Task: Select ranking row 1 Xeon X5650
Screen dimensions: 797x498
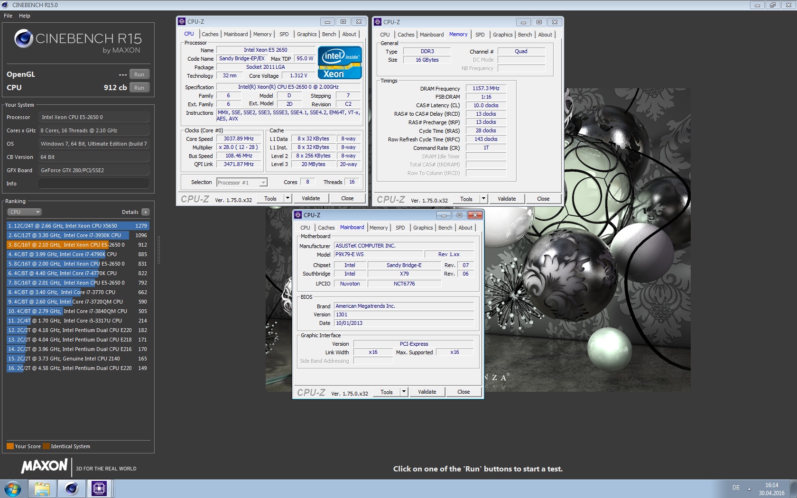Action: coord(78,226)
